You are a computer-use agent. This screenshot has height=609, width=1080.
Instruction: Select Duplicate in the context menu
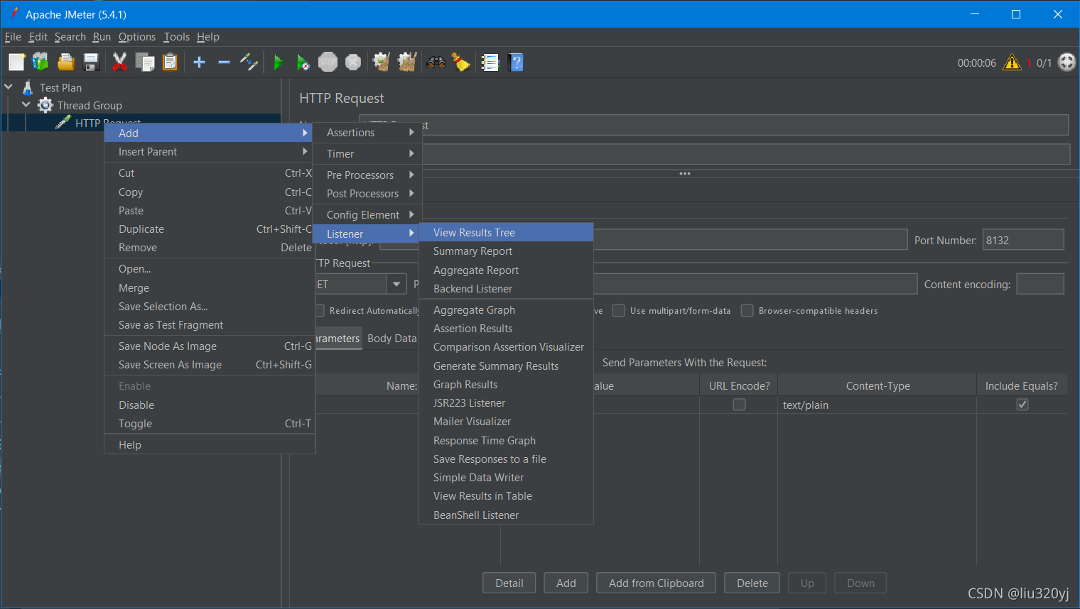(x=208, y=229)
